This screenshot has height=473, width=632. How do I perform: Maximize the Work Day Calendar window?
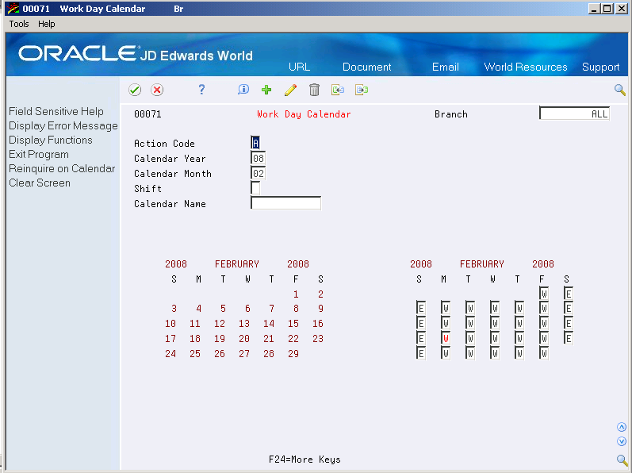point(607,9)
